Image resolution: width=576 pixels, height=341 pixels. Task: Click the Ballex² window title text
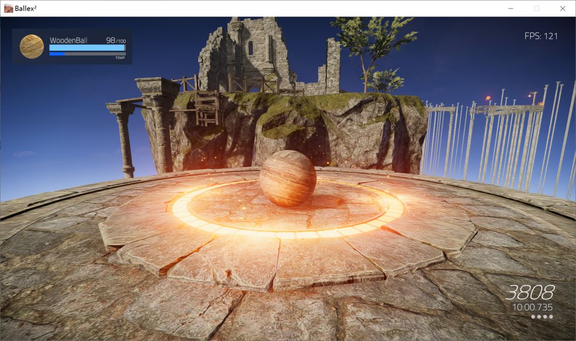26,8
